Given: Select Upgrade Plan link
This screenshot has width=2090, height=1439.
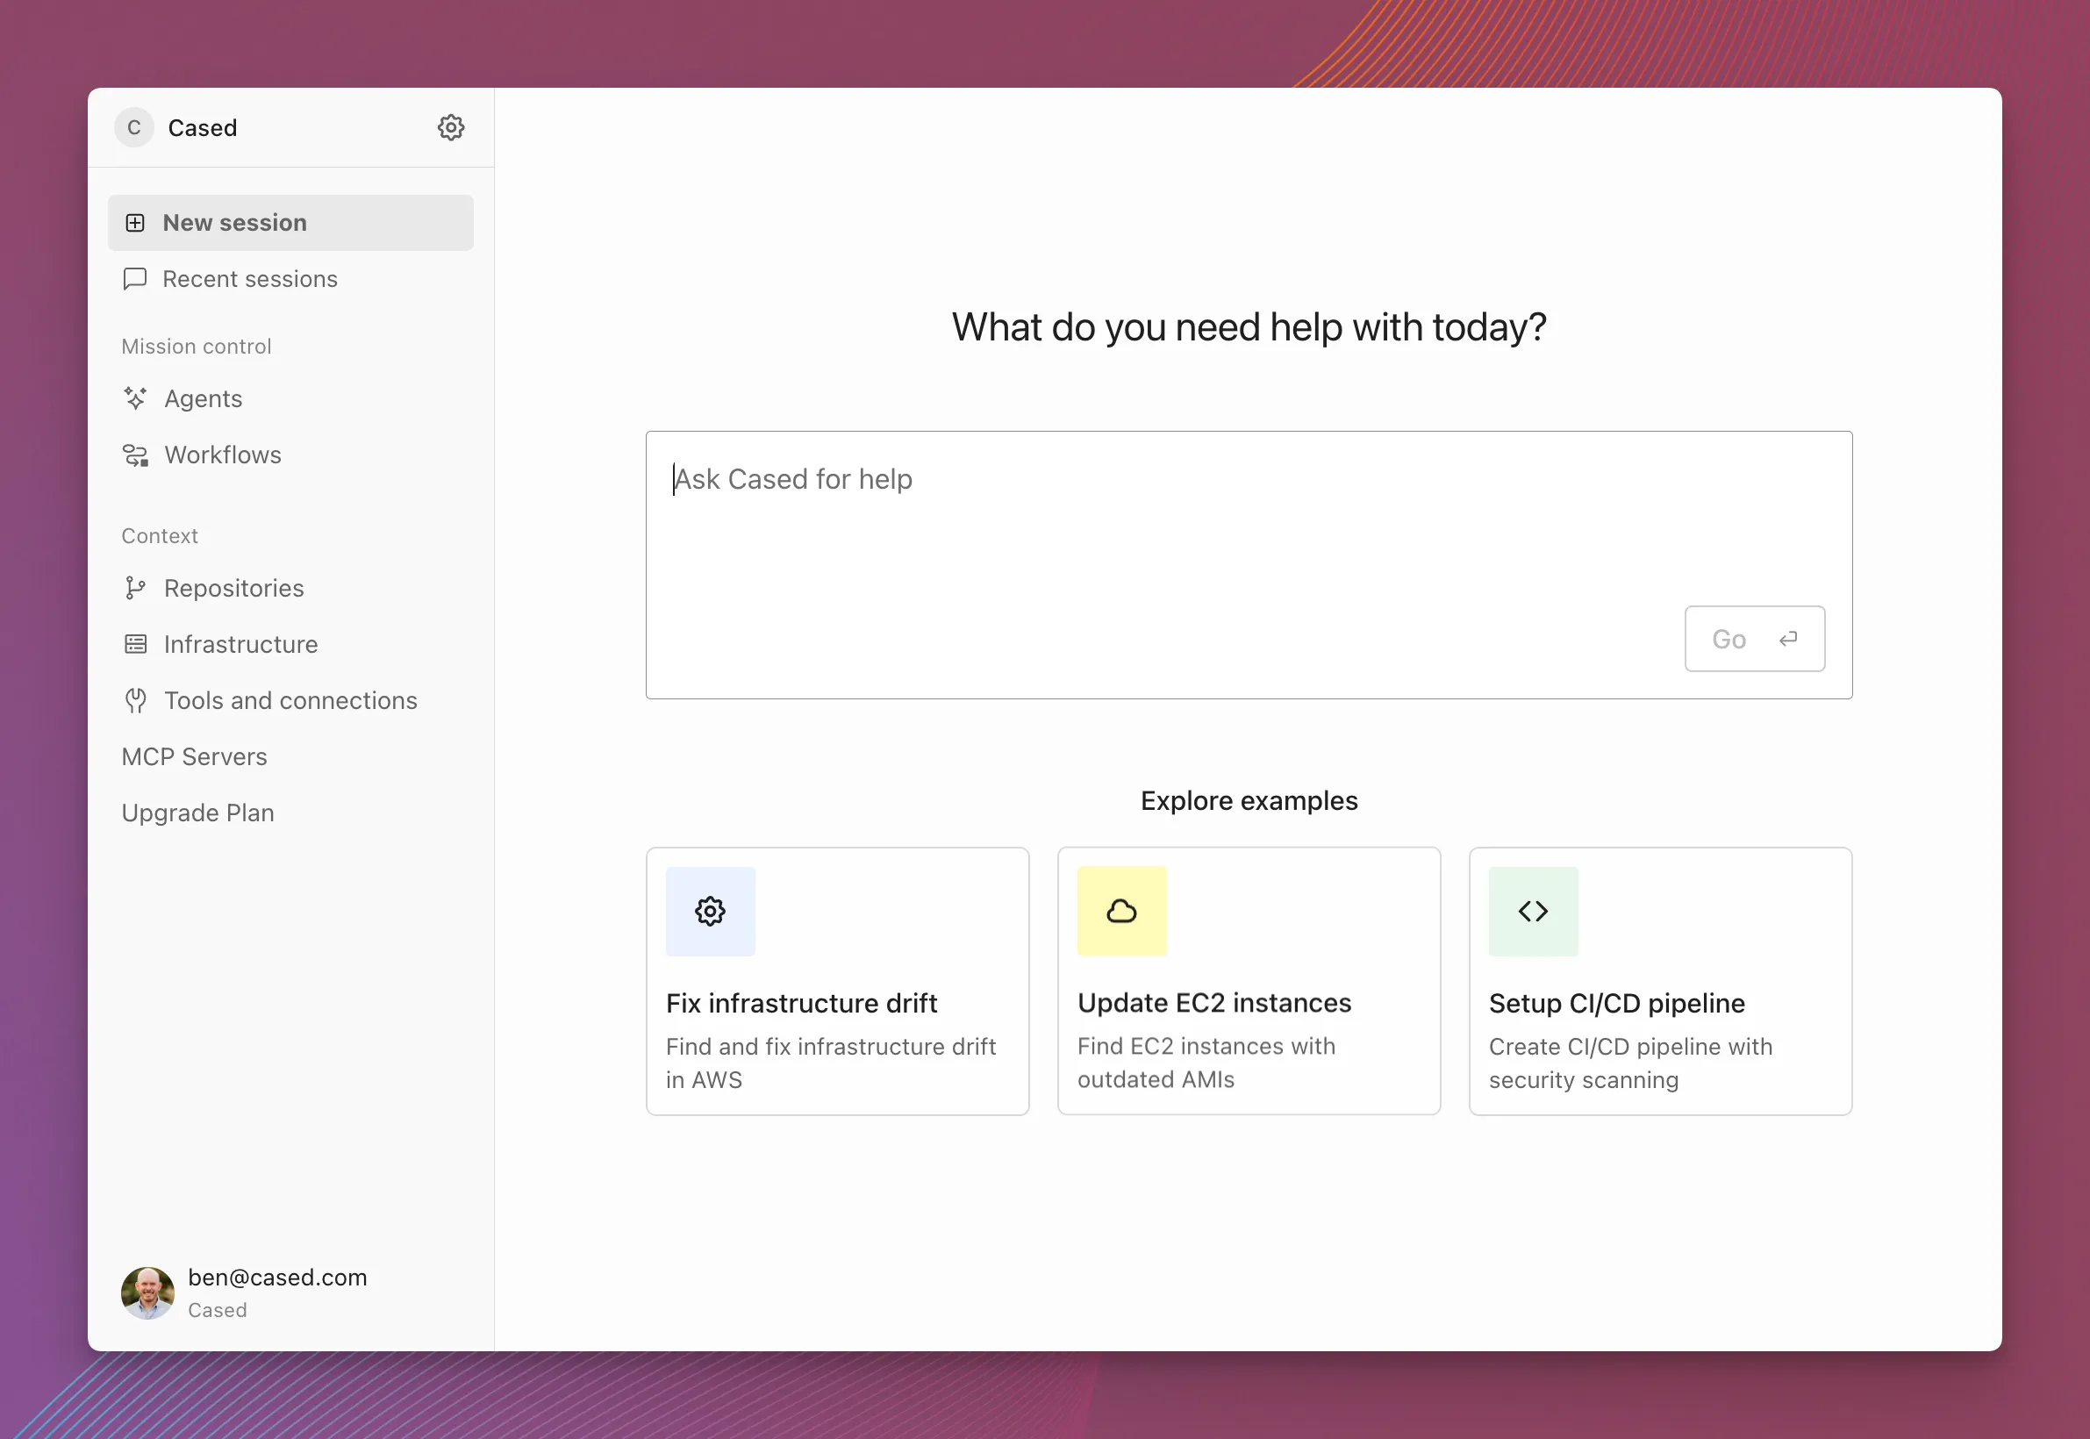Looking at the screenshot, I should 197,813.
